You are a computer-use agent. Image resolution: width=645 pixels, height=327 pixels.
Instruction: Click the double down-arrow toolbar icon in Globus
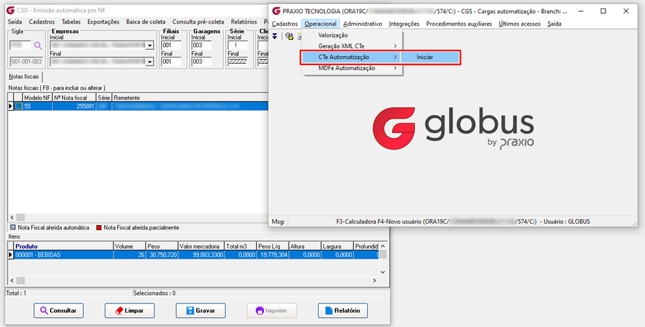[x=275, y=37]
